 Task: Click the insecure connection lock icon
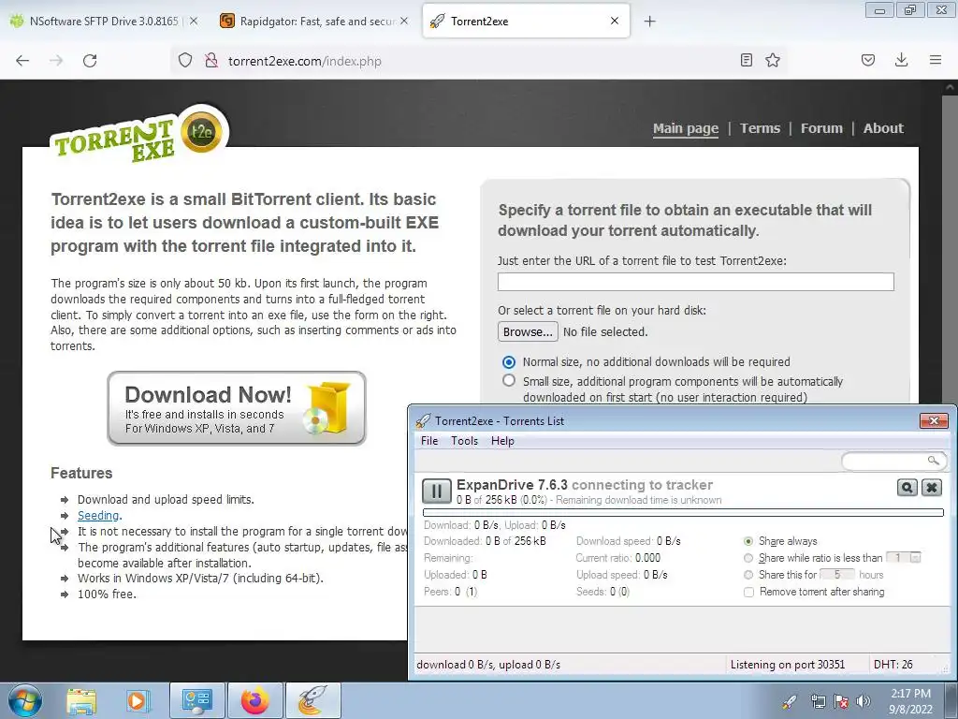click(x=211, y=61)
